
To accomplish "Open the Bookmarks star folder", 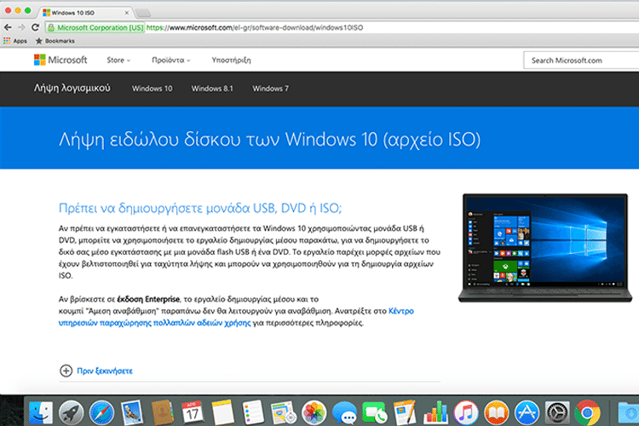I will pyautogui.click(x=55, y=41).
